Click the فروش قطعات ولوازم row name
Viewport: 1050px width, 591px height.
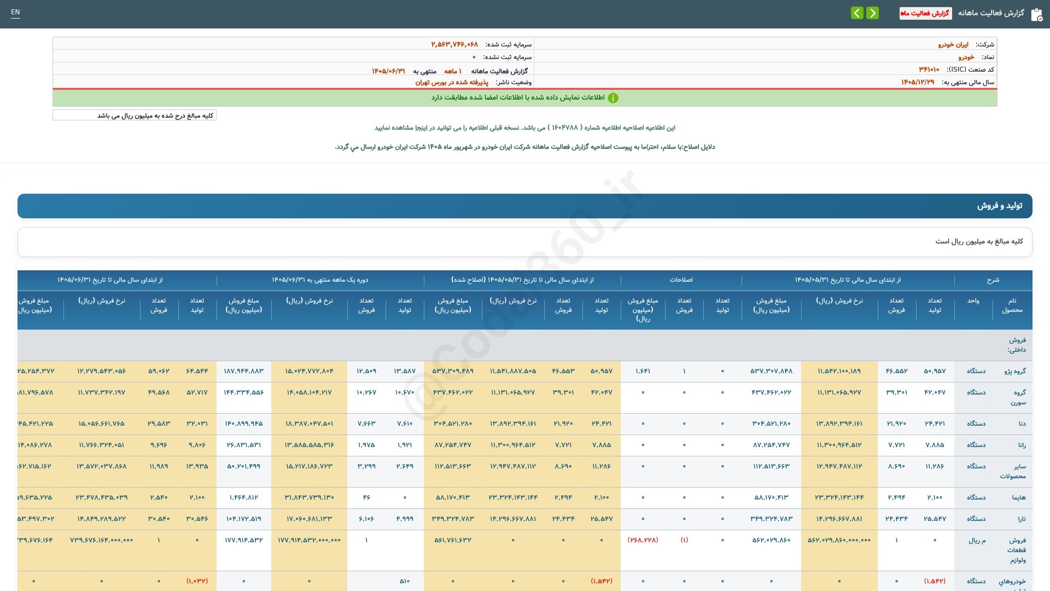(1017, 551)
